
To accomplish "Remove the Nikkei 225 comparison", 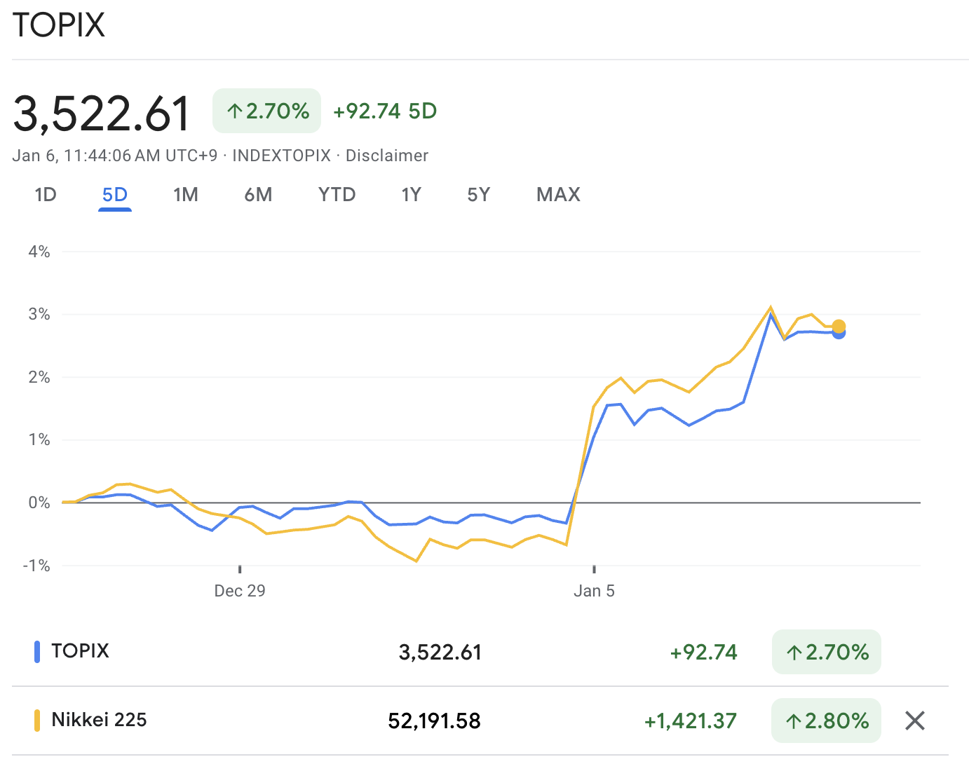I will [914, 721].
